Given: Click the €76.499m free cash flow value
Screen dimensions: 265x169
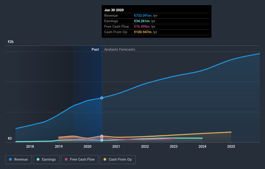Looking at the screenshot, I should pos(142,26).
